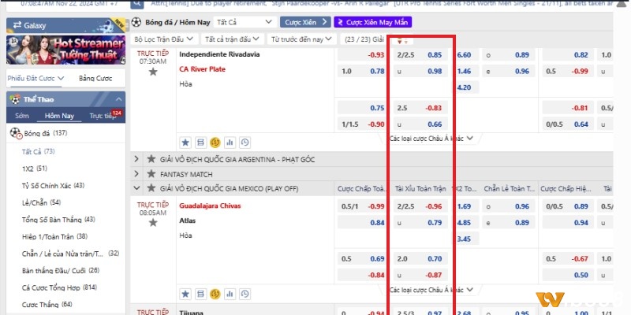Expand Các loại cược Châu Á khác for Guadalajara Chivas
The image size is (631, 315).
(431, 290)
